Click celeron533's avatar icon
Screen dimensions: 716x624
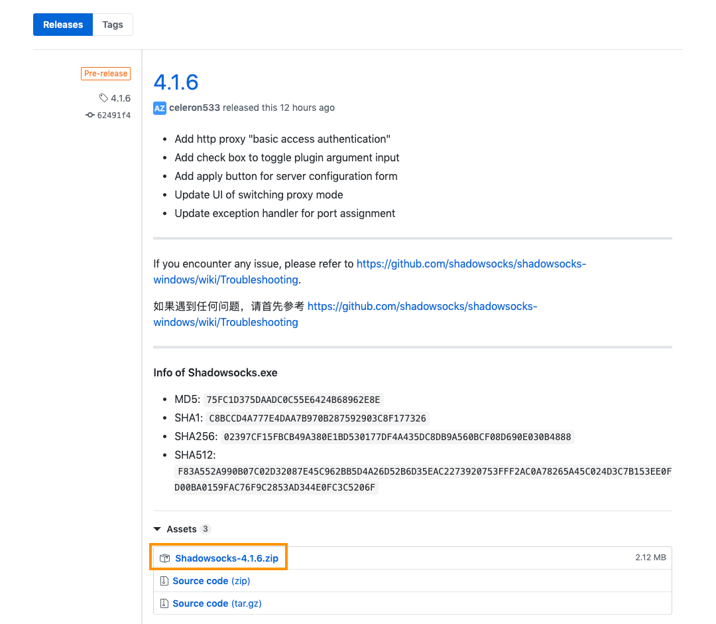[x=159, y=108]
